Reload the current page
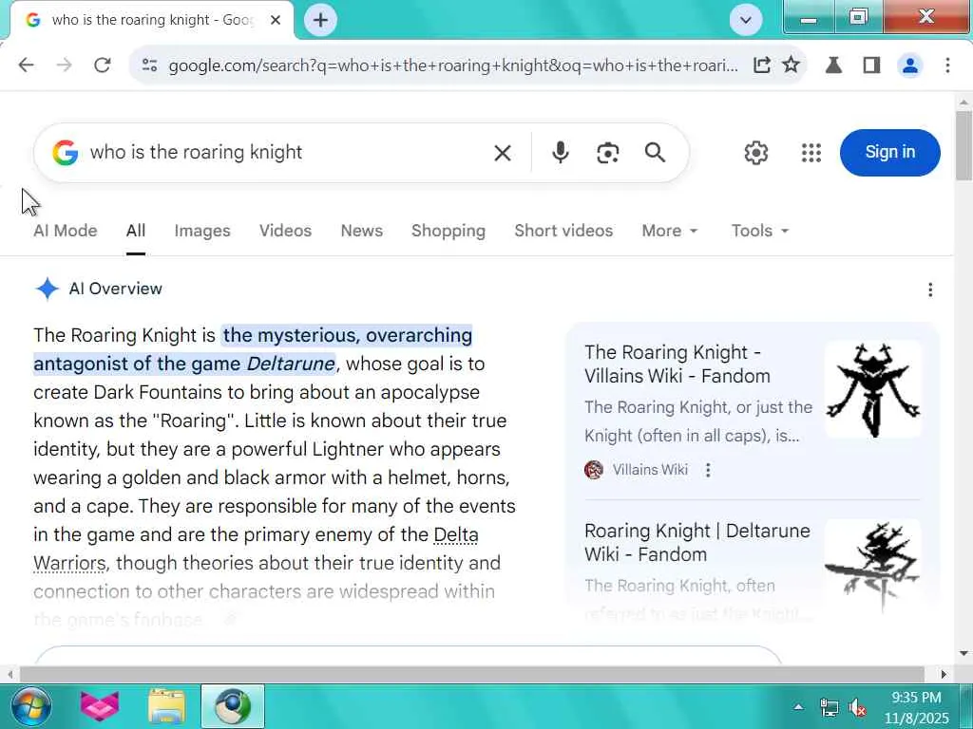 pos(103,65)
